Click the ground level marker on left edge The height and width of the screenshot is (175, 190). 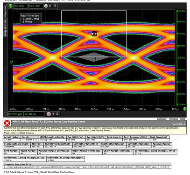(11, 63)
